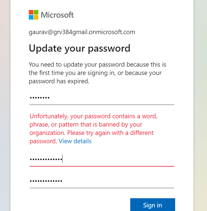Click the word "organization" in the error text

(x=47, y=133)
